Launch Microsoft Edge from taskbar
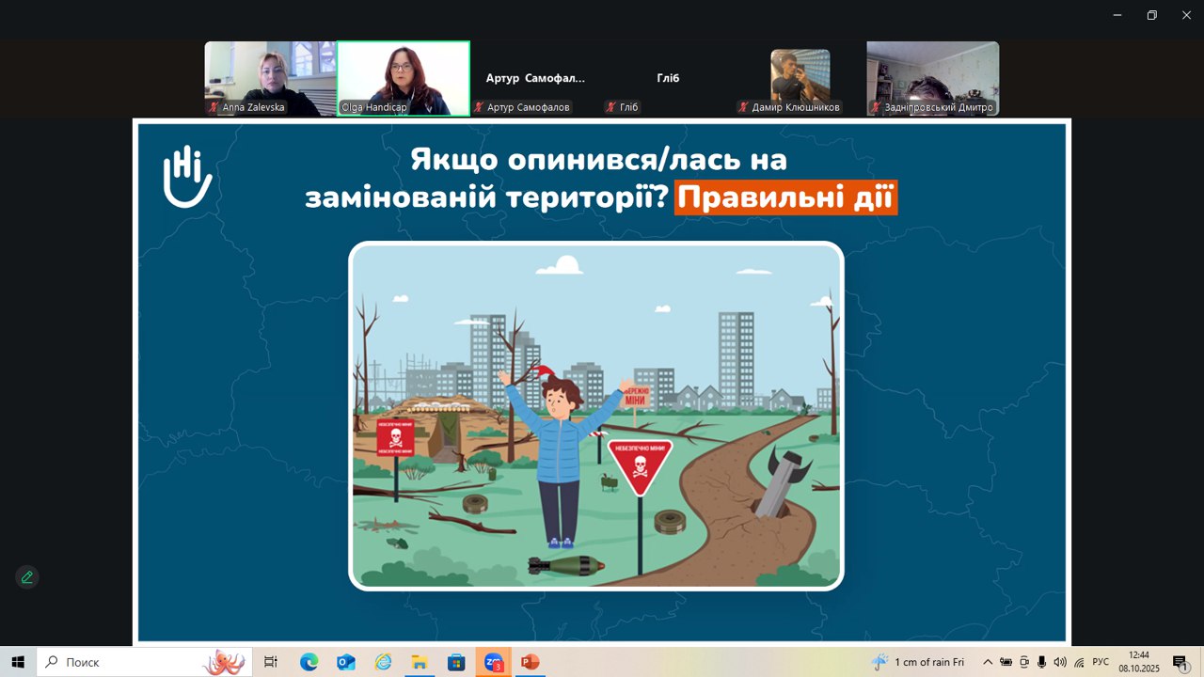Viewport: 1204px width, 677px height. tap(309, 662)
